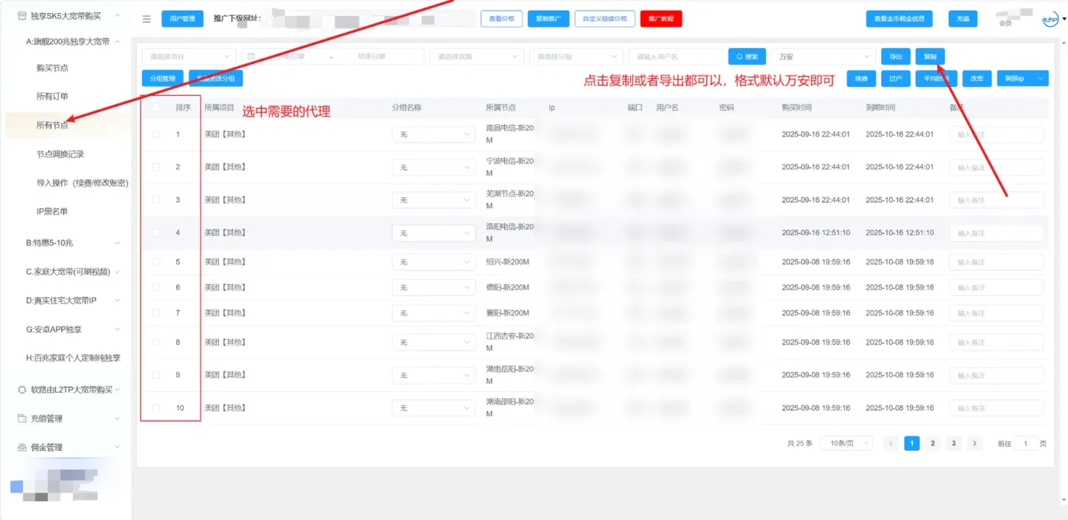Open the 万安 format dropdown
Image resolution: width=1068 pixels, height=520 pixels.
point(823,56)
